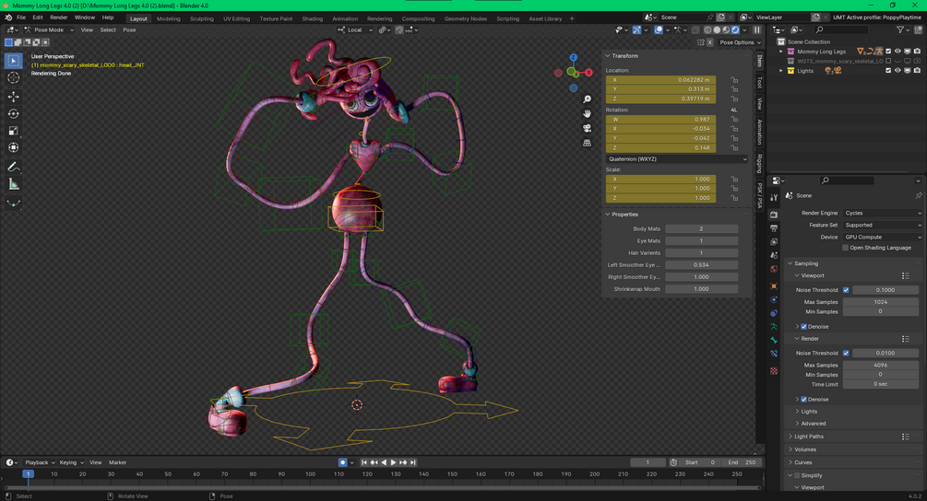This screenshot has height=501, width=927.
Task: Collapse the Transform panel
Action: click(x=608, y=55)
